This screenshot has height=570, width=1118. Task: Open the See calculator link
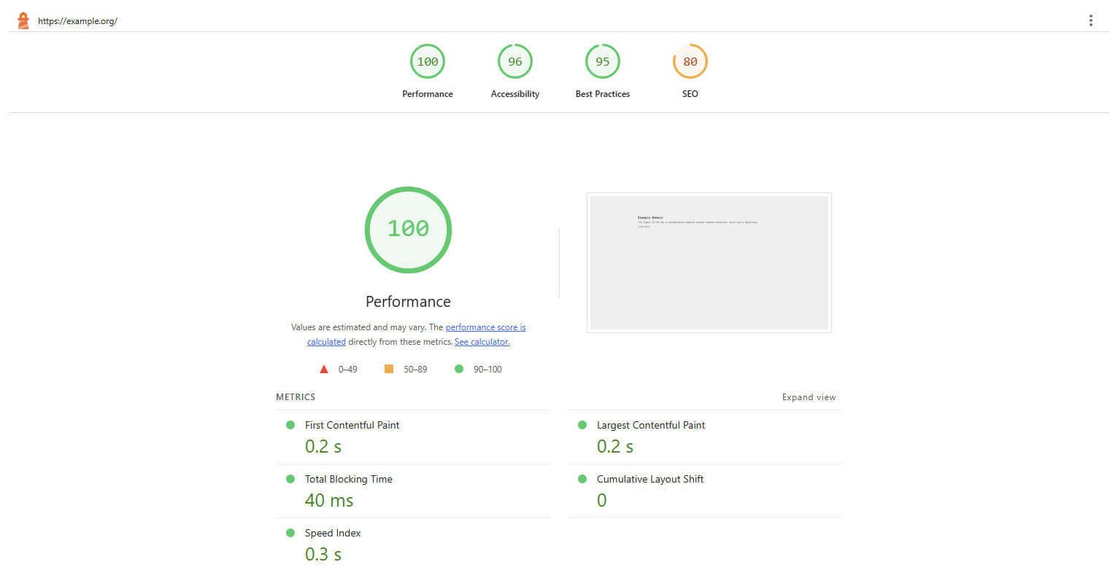pyautogui.click(x=482, y=342)
